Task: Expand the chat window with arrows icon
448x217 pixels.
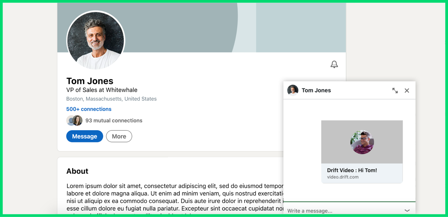Action: pos(395,90)
